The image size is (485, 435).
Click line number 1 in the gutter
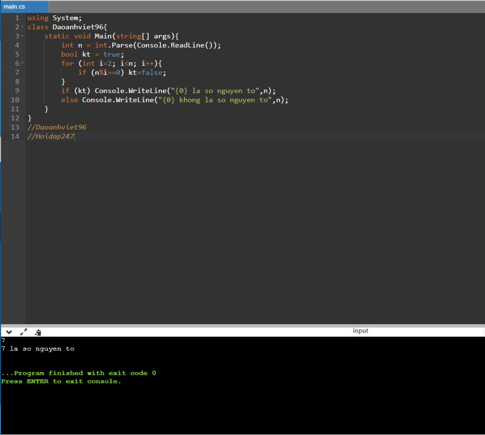[x=17, y=18]
